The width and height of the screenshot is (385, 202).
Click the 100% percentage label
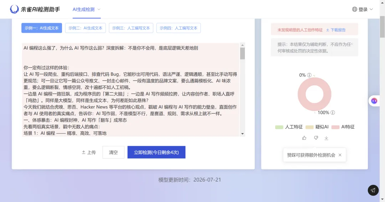(x=323, y=113)
